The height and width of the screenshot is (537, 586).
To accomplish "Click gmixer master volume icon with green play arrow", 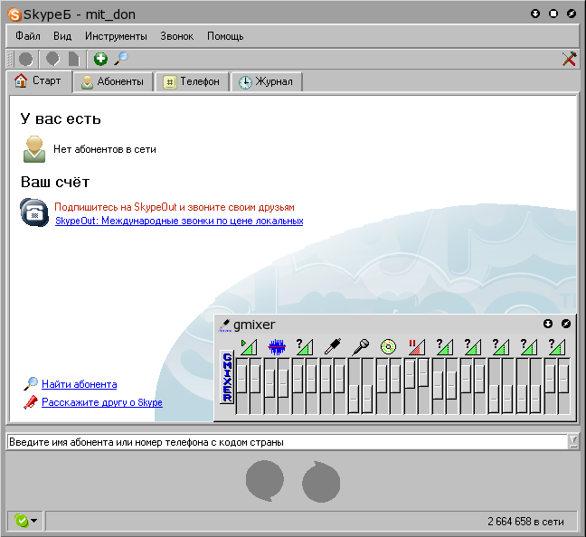I will (249, 346).
